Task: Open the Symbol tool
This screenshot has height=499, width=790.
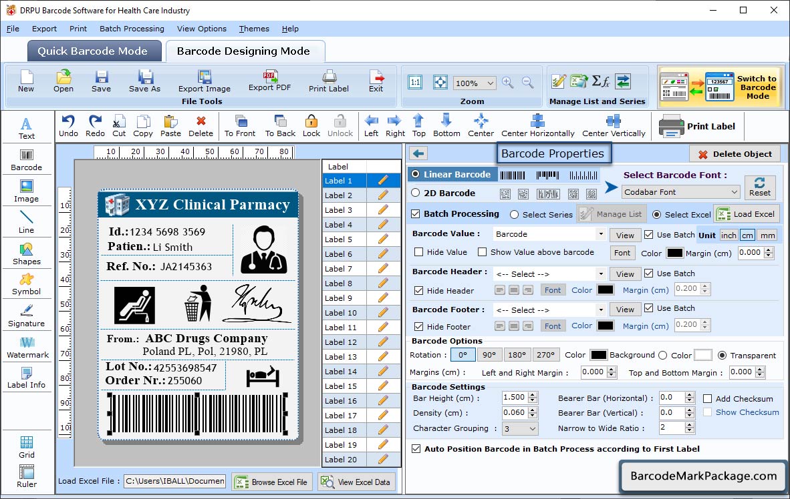Action: pyautogui.click(x=27, y=284)
